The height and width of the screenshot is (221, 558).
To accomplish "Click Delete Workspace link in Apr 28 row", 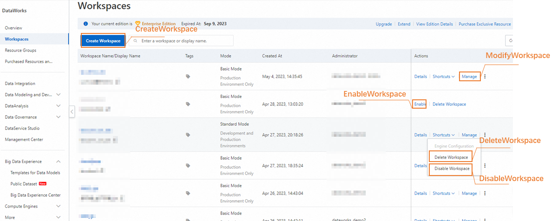I will [449, 104].
